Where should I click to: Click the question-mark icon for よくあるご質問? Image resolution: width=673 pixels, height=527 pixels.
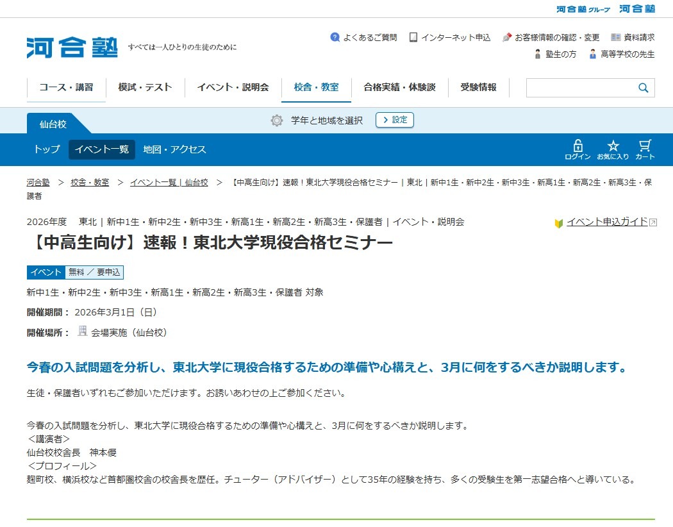pyautogui.click(x=335, y=37)
